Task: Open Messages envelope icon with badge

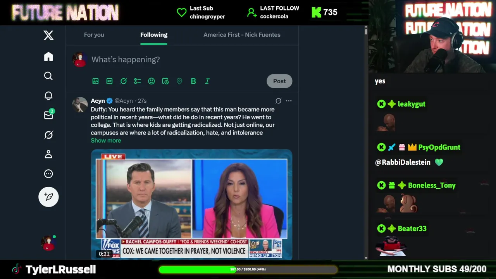Action: (x=49, y=115)
